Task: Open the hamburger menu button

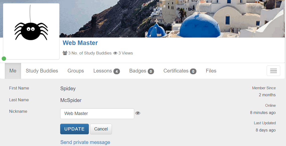Action: [273, 71]
